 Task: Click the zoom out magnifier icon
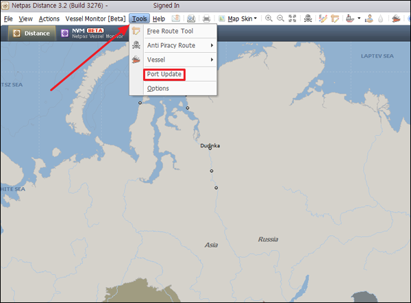(280, 19)
